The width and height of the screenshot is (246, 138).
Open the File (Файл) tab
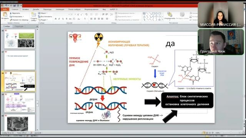tap(5, 9)
